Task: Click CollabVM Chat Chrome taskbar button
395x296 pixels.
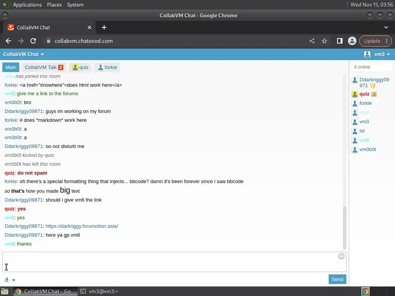Action: pos(46,291)
